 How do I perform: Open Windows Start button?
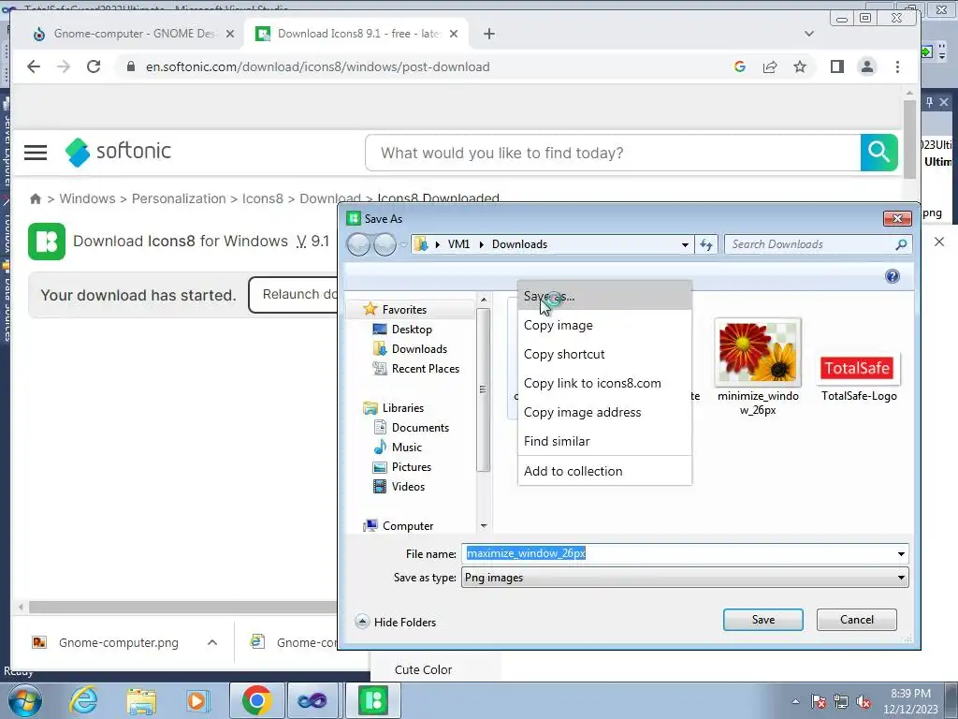pos(24,702)
